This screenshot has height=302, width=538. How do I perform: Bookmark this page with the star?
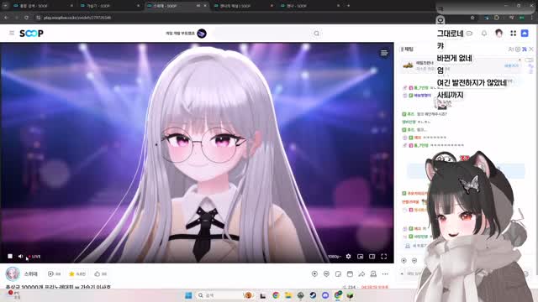(x=472, y=18)
